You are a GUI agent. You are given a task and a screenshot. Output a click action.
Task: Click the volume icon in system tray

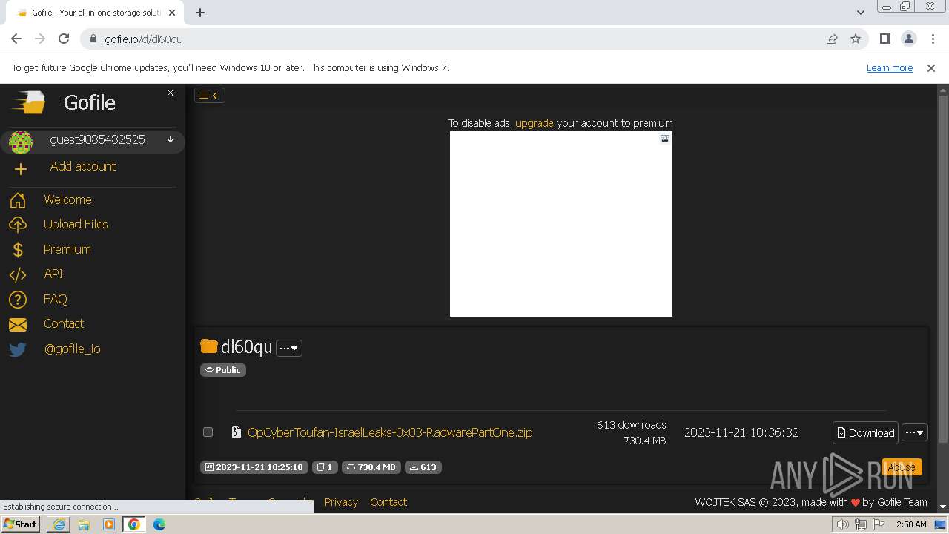[x=843, y=524]
